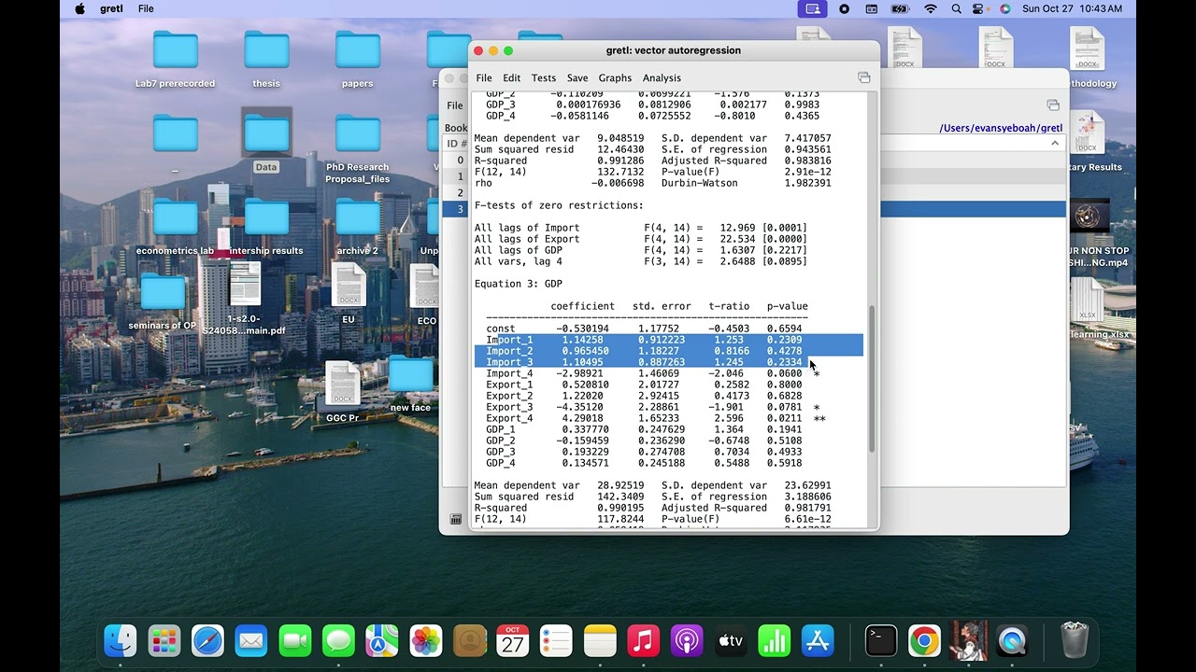Viewport: 1196px width, 672px height.
Task: Open QuickTime Player from the dock
Action: click(1012, 641)
